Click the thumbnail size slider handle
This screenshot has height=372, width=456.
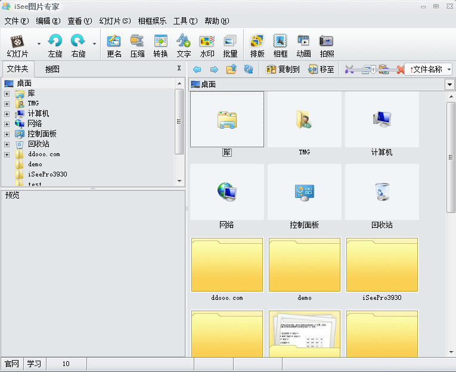[x=373, y=70]
